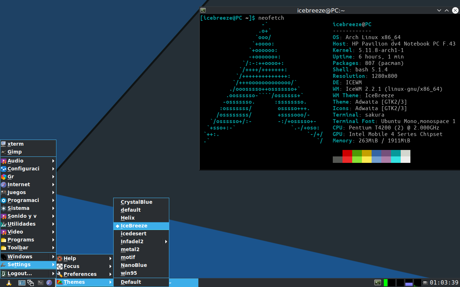460x287 pixels.
Task: Click the WM Theme: IceBreeze line
Action: 363,95
